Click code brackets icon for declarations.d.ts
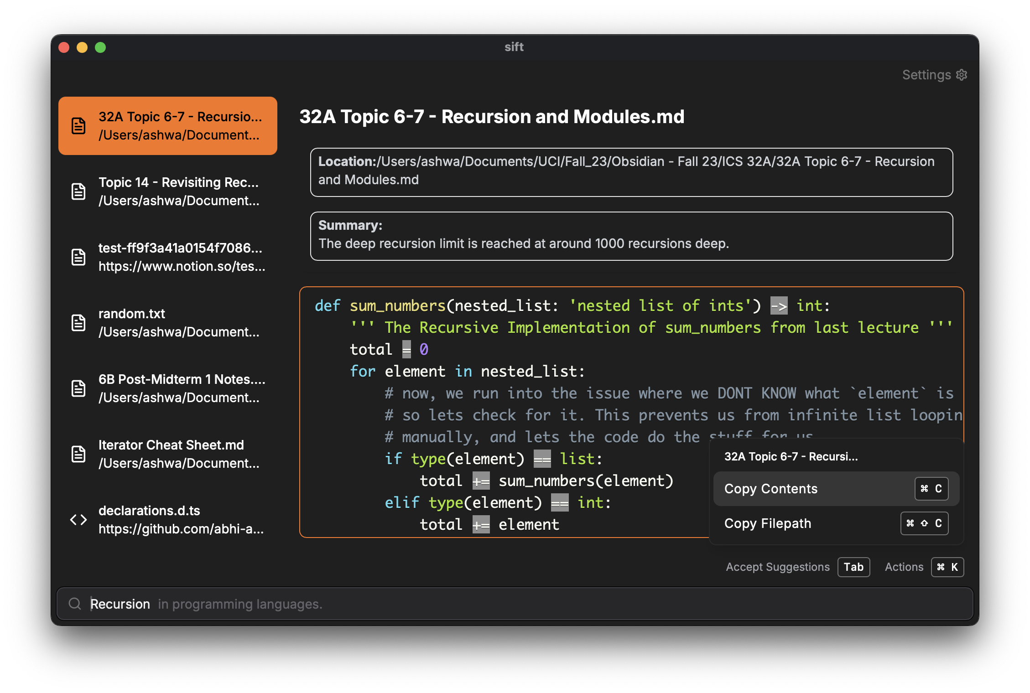Image resolution: width=1030 pixels, height=693 pixels. click(78, 520)
